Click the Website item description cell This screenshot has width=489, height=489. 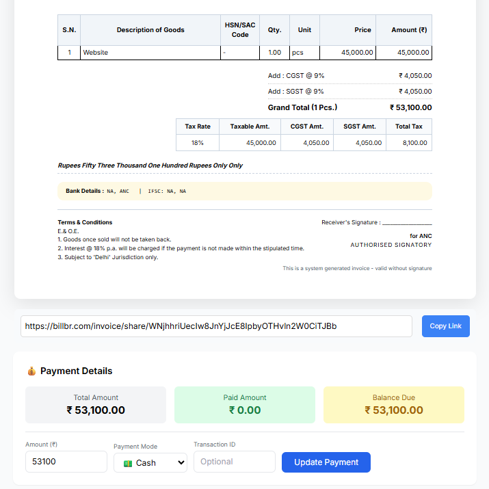click(150, 53)
